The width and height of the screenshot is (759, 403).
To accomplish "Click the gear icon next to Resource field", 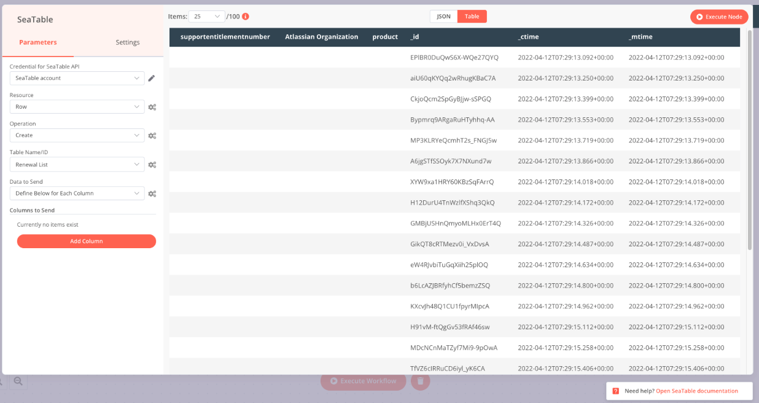I will coord(152,106).
